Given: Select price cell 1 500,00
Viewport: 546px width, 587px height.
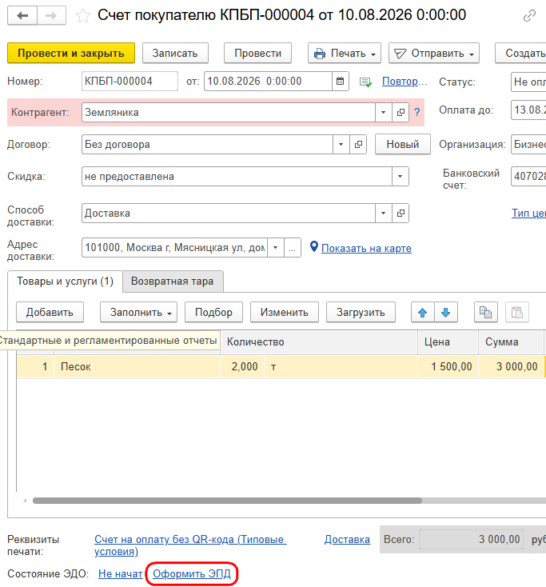Looking at the screenshot, I should click(x=448, y=366).
